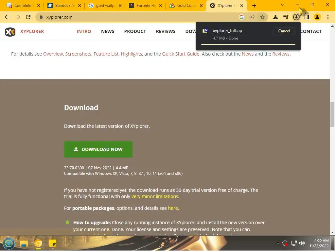This screenshot has width=335, height=251.
Task: Open the INTRO menu item
Action: coord(84,31)
